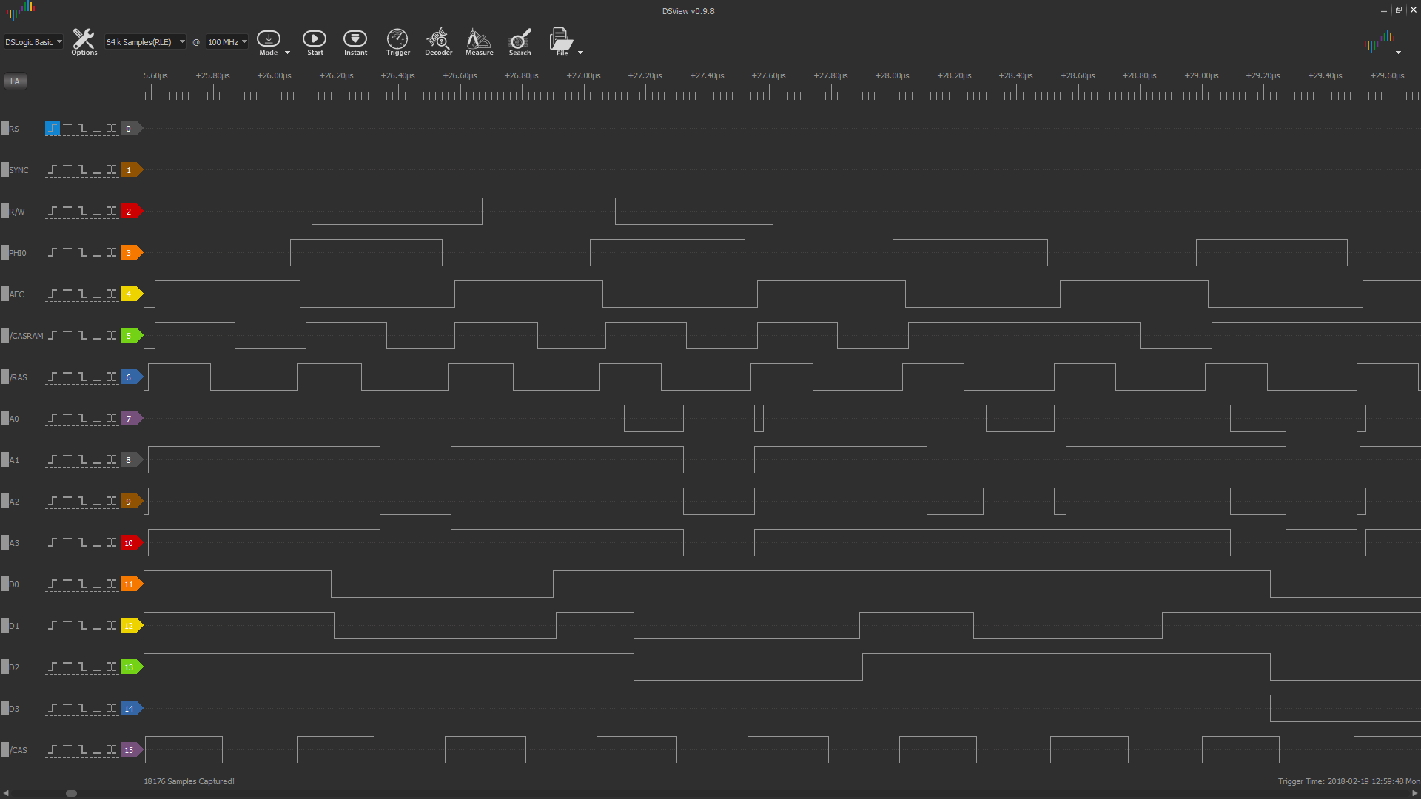Toggle rising edge trigger on RS channel

(53, 128)
